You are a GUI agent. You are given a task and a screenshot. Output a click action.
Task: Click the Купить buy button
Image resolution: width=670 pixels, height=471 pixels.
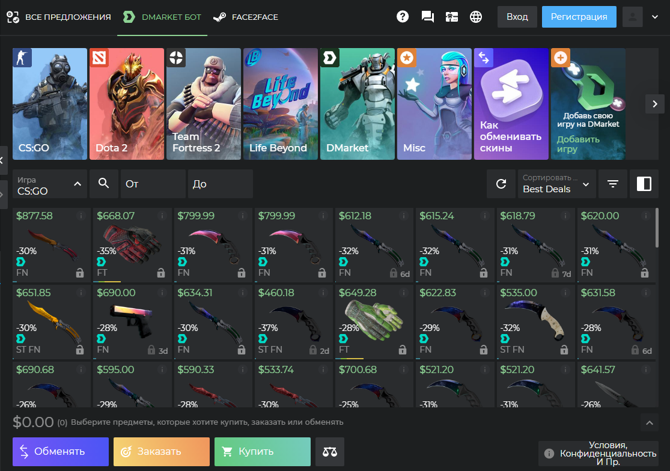263,451
